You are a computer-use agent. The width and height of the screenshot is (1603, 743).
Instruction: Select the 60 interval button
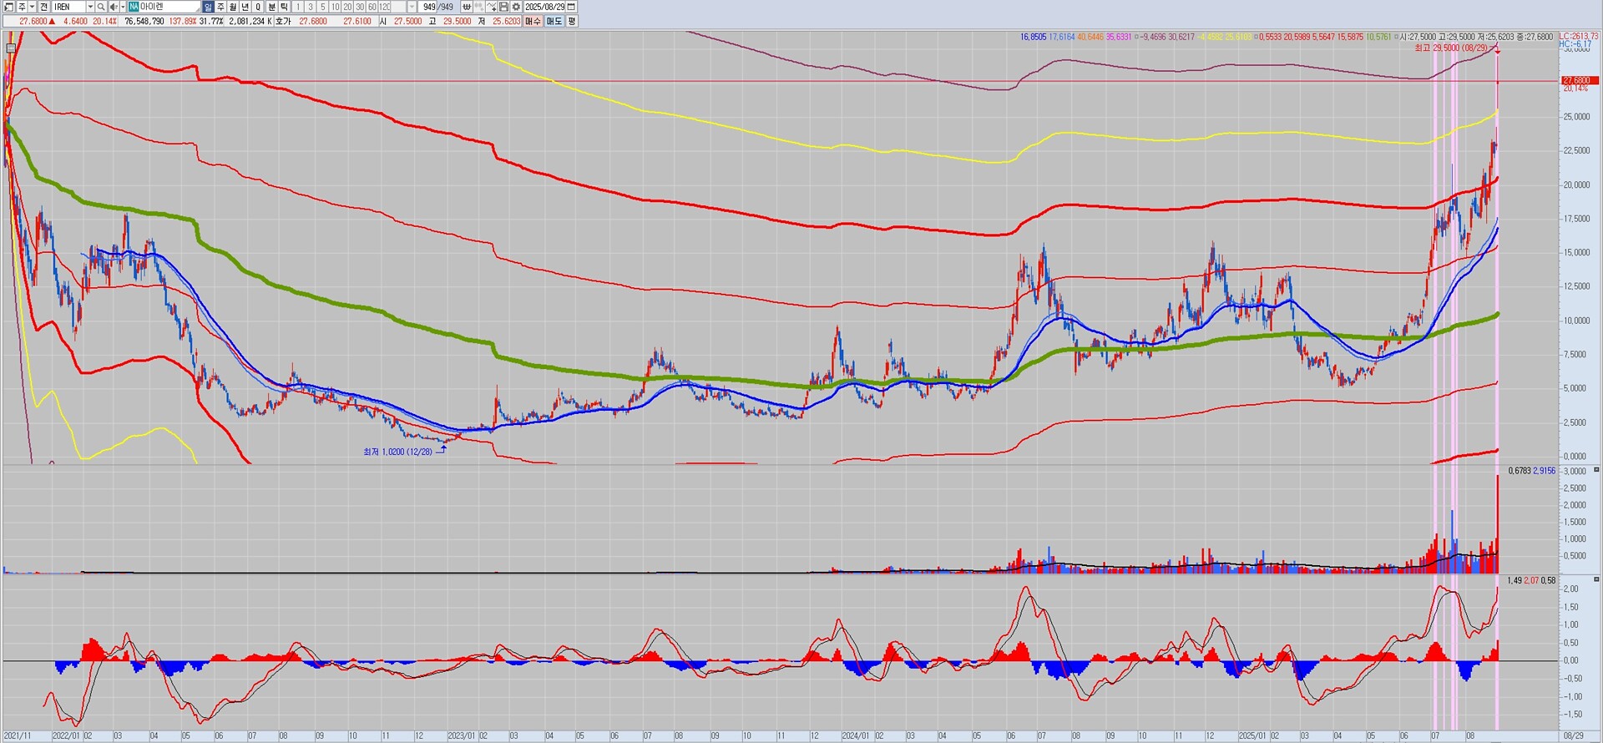tap(372, 7)
